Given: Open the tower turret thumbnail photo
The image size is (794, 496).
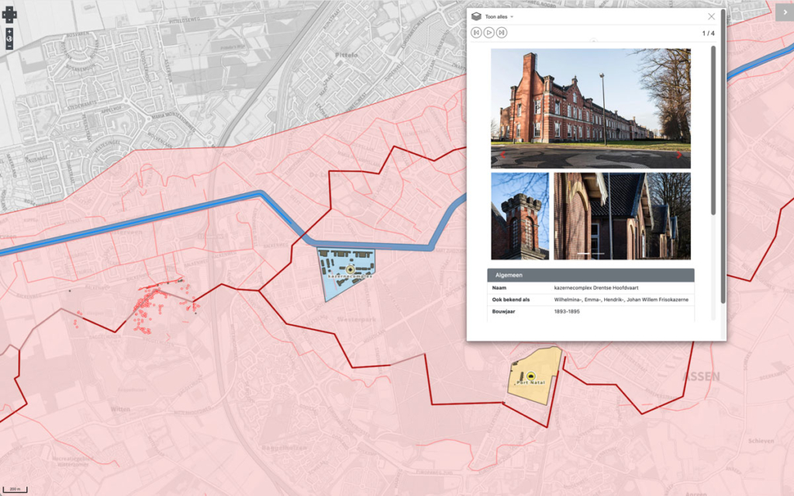Looking at the screenshot, I should (520, 216).
